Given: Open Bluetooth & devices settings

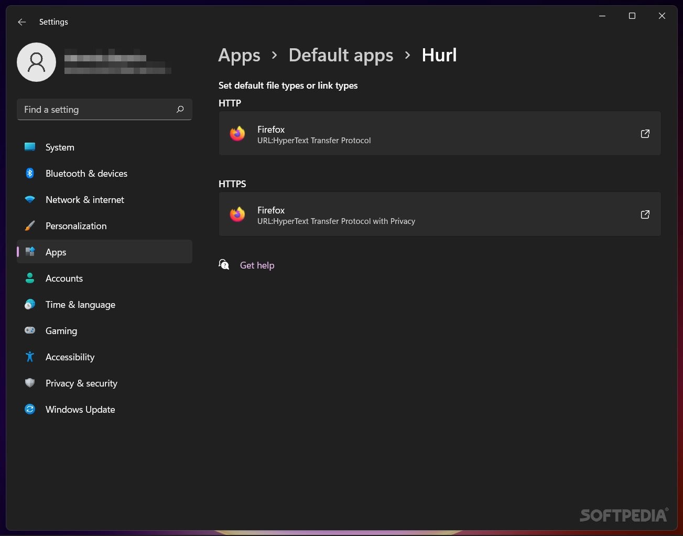Looking at the screenshot, I should point(86,174).
